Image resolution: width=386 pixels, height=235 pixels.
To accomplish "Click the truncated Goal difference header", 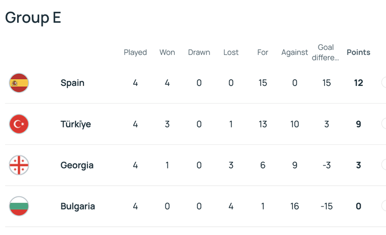I will point(326,52).
